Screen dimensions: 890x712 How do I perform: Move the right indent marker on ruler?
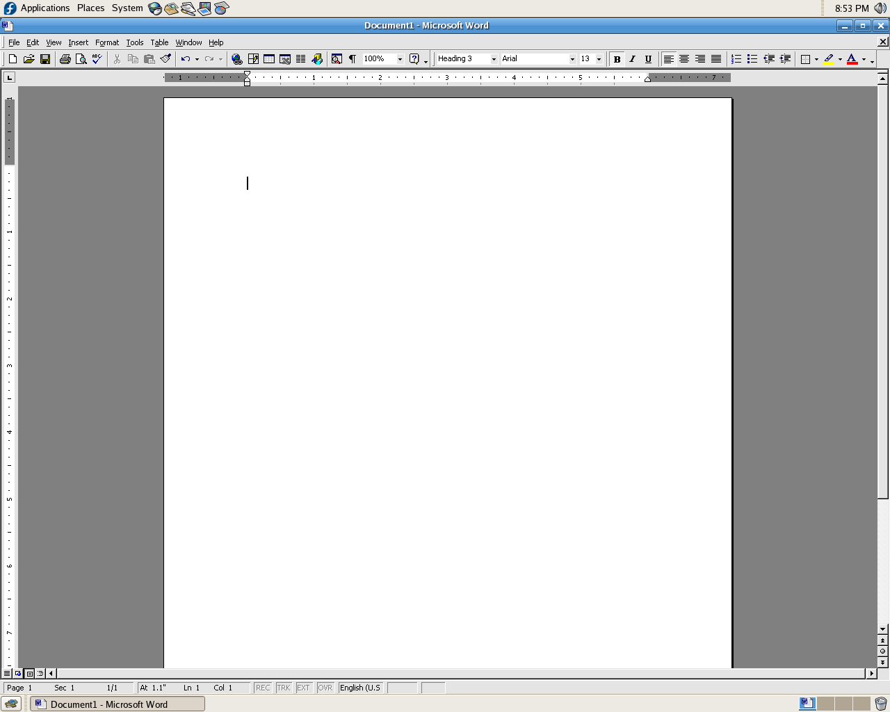647,79
